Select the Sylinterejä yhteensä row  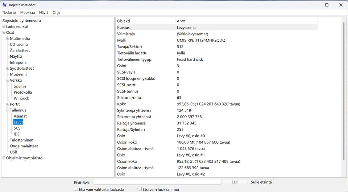coord(217,110)
